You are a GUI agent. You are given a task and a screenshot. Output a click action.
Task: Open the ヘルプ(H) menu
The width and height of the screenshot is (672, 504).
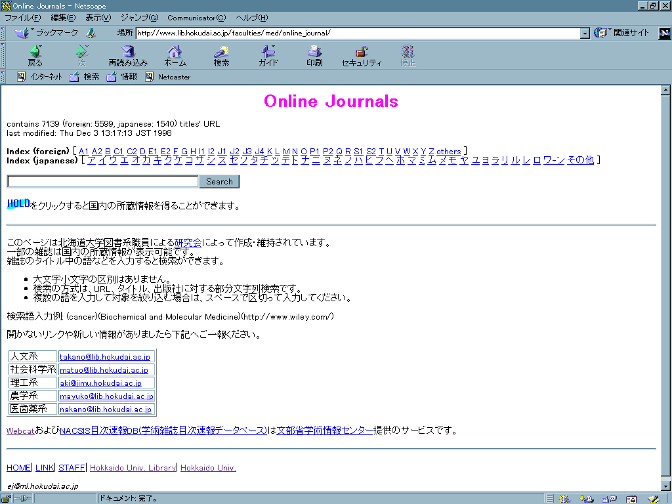251,18
